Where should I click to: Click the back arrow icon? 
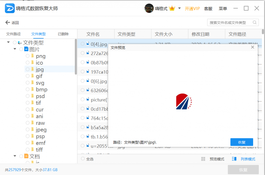(x=8, y=22)
